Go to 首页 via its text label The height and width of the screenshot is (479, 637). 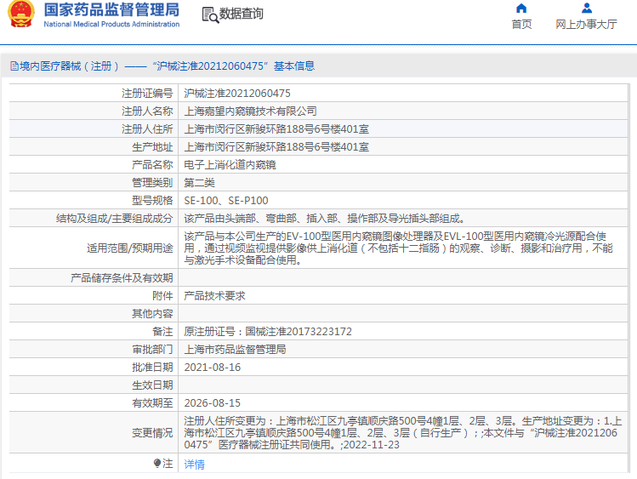tap(521, 25)
